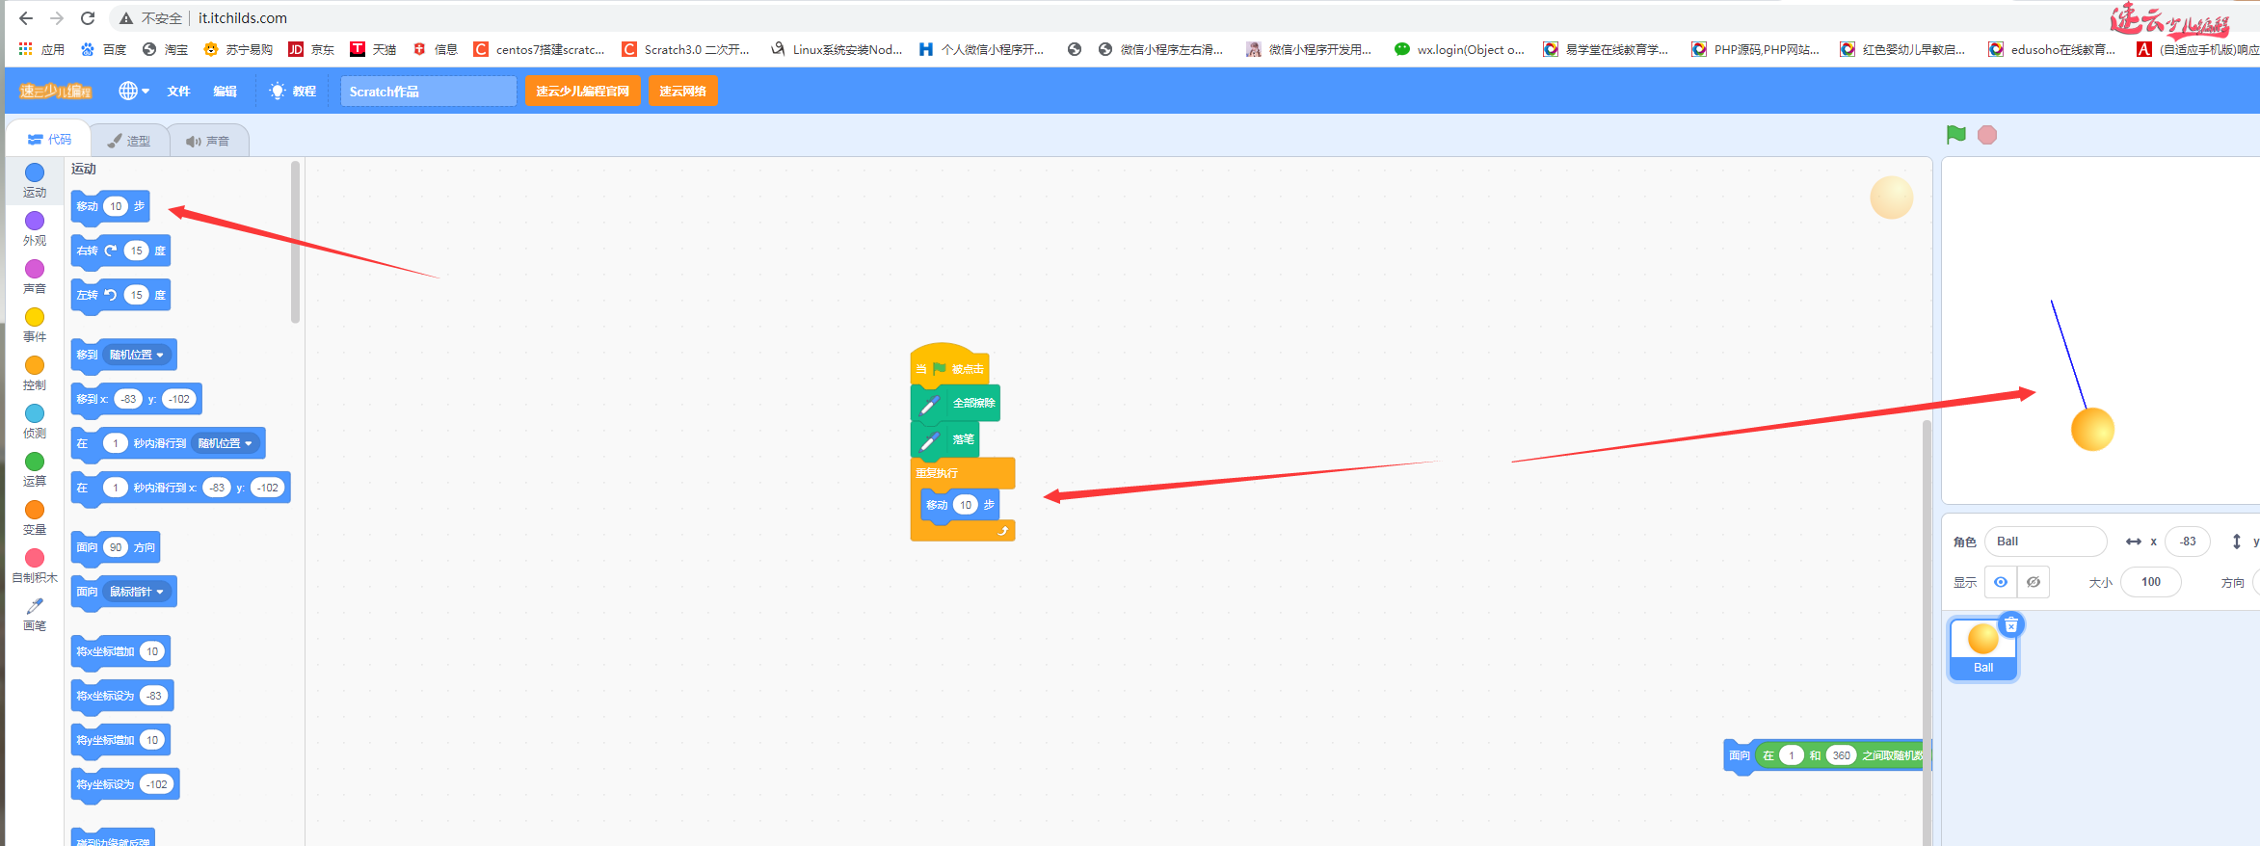Show the sprite using eye icon
Image resolution: width=2260 pixels, height=846 pixels.
click(2001, 582)
